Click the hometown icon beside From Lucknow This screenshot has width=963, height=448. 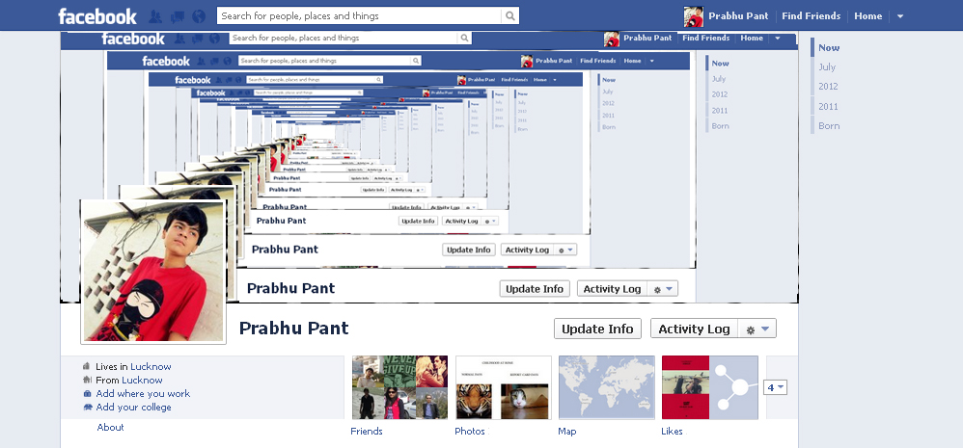tap(87, 380)
